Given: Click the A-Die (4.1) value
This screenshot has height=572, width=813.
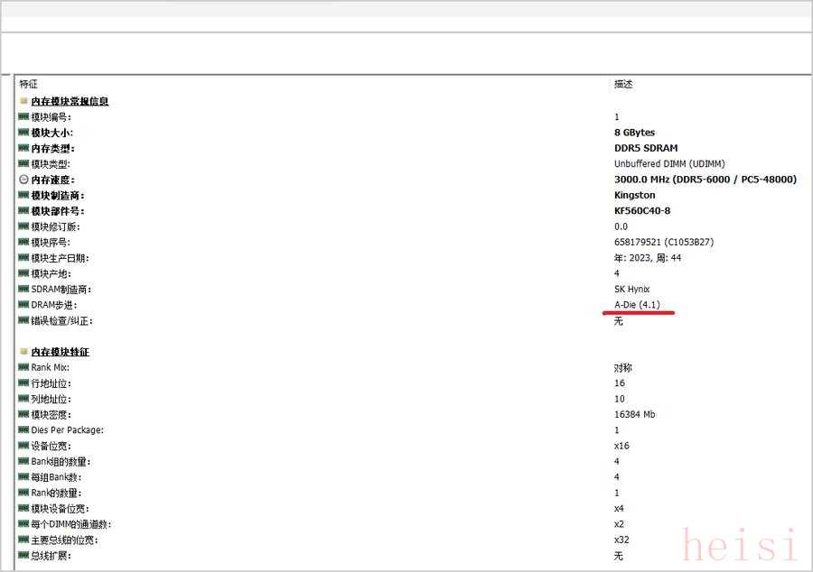Looking at the screenshot, I should (637, 305).
